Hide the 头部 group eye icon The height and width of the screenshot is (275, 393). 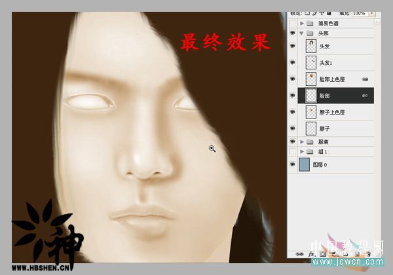coord(292,33)
